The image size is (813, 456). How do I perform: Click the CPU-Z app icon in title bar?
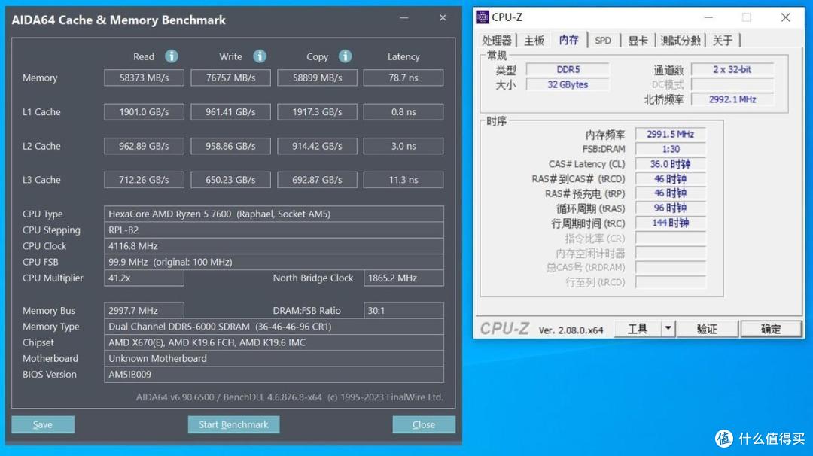(x=483, y=17)
